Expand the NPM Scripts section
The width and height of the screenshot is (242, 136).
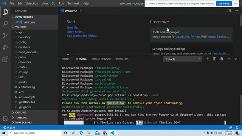pyautogui.click(x=34, y=122)
